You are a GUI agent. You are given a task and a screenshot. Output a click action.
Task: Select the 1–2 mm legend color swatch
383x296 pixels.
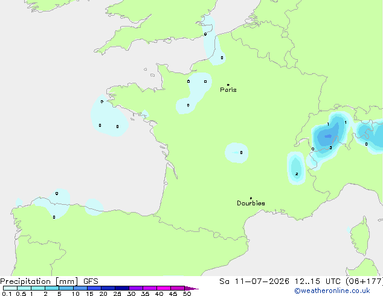click(x=38, y=288)
